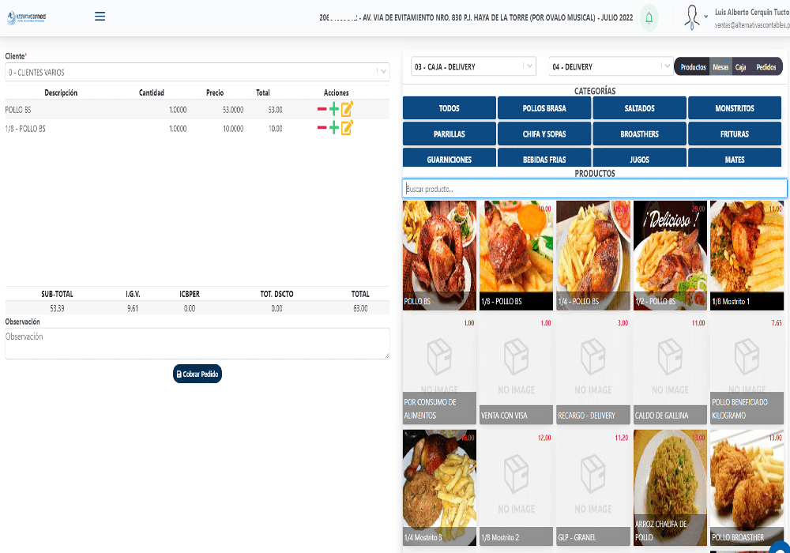Switch to the Pedidos tab
The image size is (790, 553).
[x=766, y=67]
